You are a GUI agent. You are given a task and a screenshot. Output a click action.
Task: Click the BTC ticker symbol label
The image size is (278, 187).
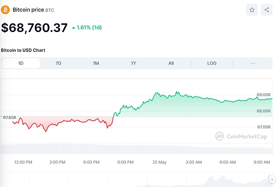pos(50,10)
